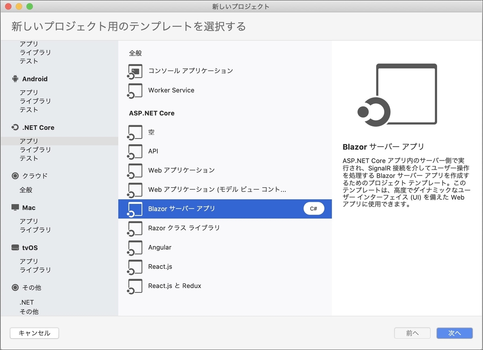Click the Mac monitor icon in sidebar

(x=15, y=208)
